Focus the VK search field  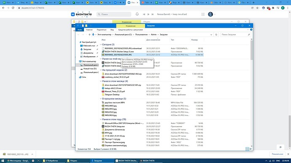pos(114,14)
